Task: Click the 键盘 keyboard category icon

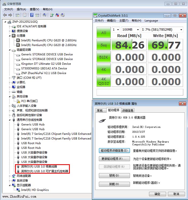Action: (14, 92)
